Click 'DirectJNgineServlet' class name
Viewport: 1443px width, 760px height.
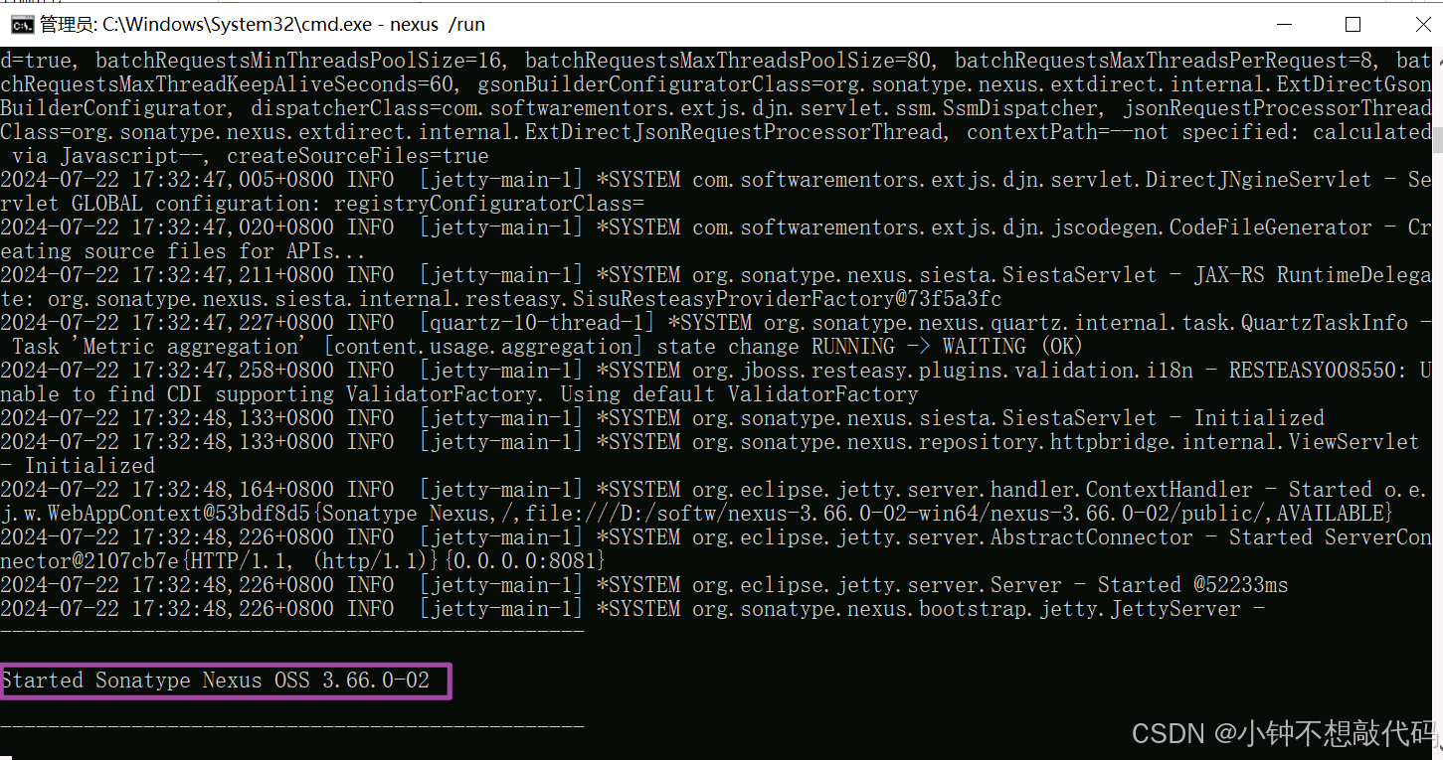pyautogui.click(x=1258, y=180)
